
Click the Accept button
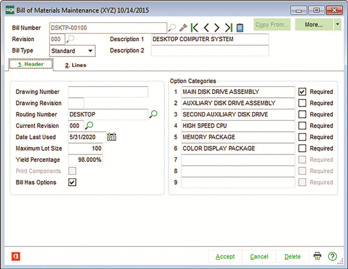point(225,257)
